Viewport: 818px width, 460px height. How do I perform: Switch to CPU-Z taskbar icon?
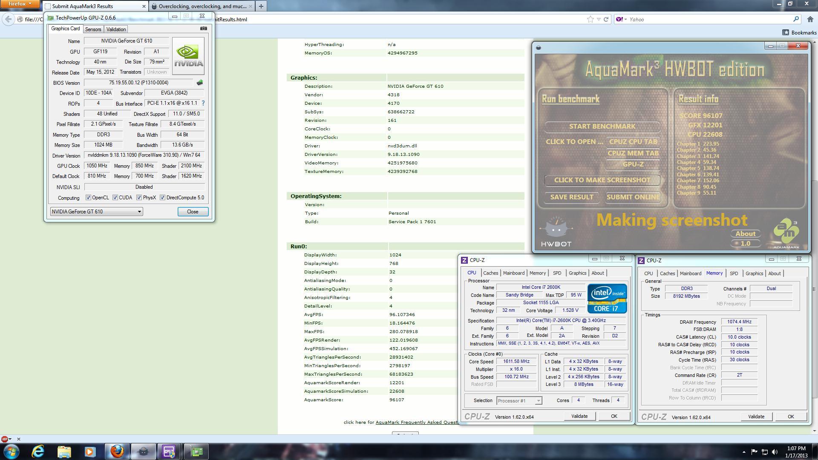pyautogui.click(x=169, y=451)
